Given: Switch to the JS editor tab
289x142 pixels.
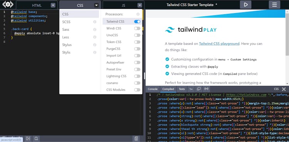Looking at the screenshot, I should pos(123,5).
